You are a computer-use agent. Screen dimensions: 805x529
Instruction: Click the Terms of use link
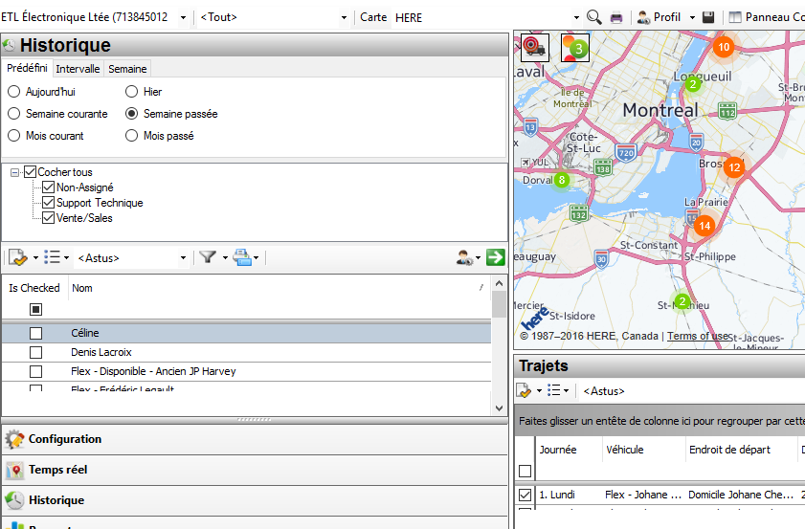pos(698,336)
